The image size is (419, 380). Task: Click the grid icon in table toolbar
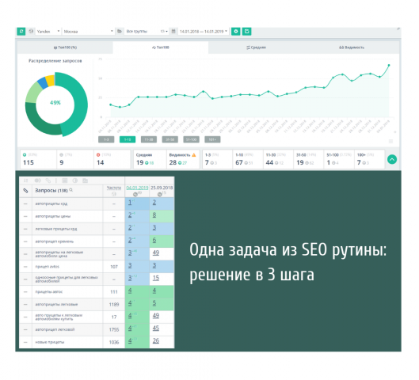click(x=65, y=180)
